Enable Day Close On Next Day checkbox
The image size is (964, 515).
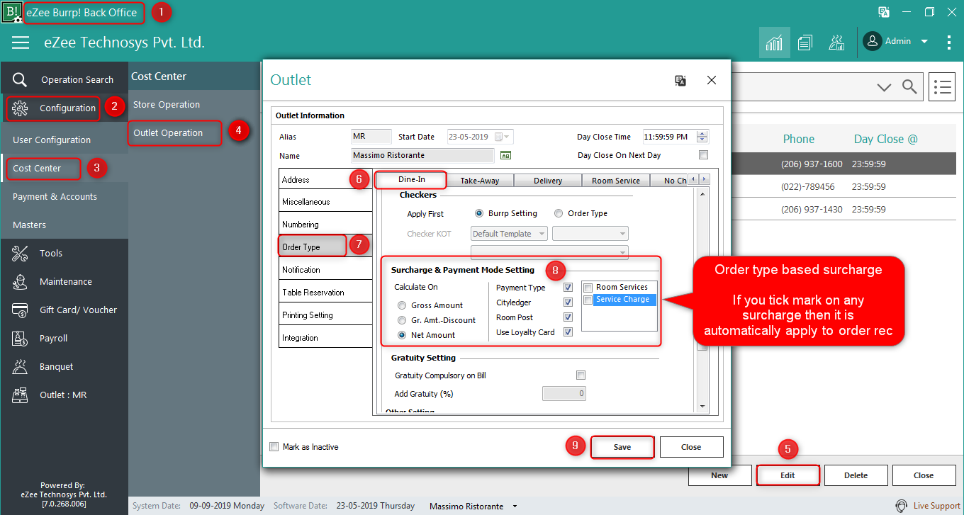tap(703, 155)
